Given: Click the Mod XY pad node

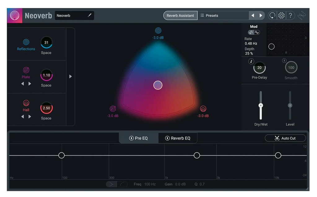Looking at the screenshot, I should [x=271, y=46].
